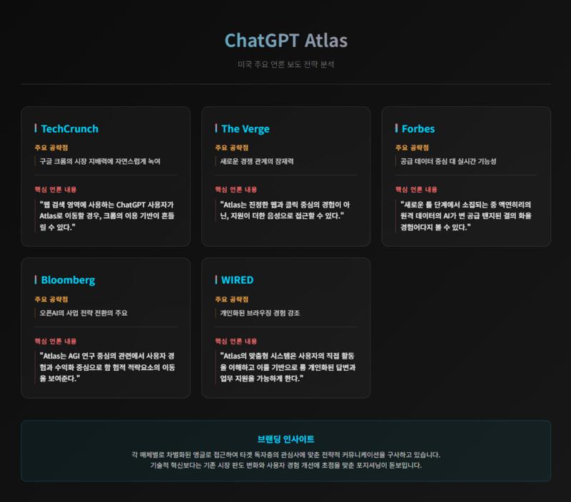Select The Verge card heading
The height and width of the screenshot is (502, 571).
point(245,129)
